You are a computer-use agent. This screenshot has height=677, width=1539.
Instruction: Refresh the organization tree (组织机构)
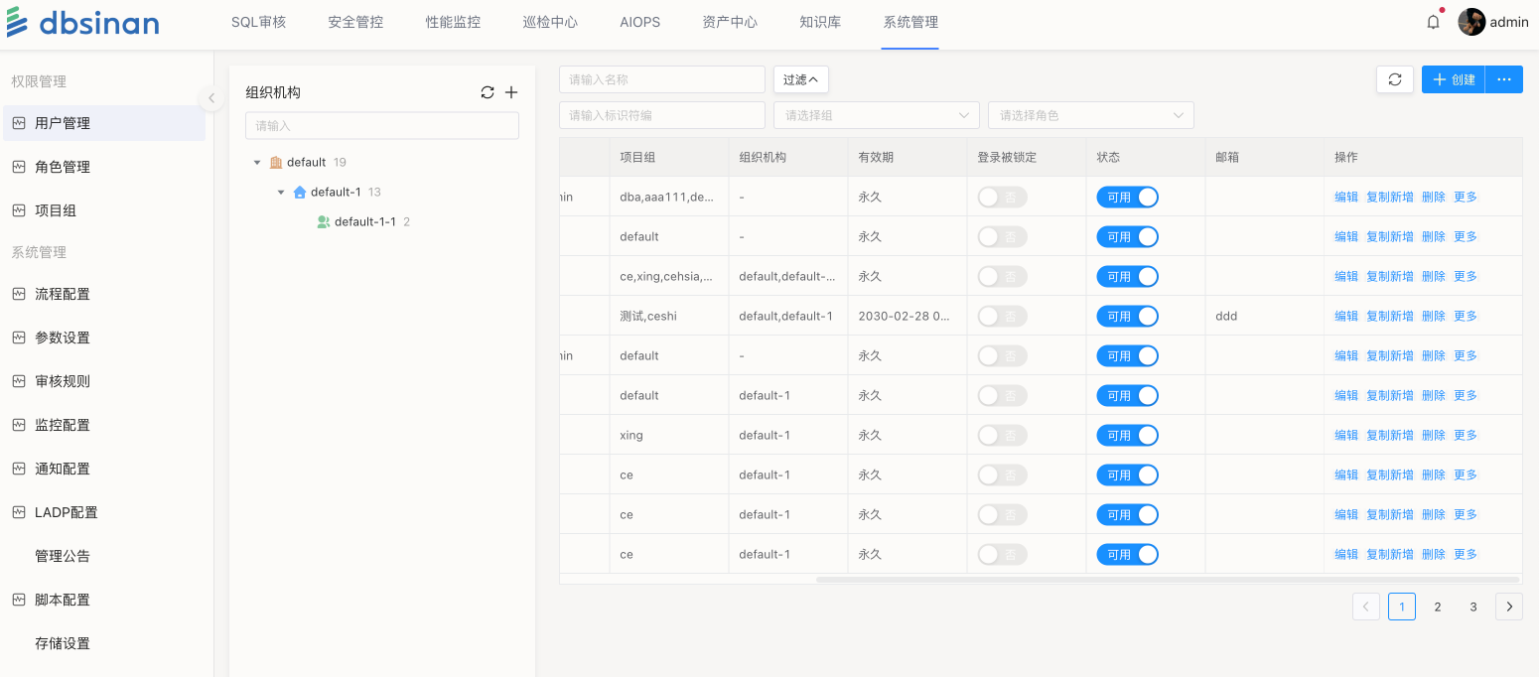point(488,92)
